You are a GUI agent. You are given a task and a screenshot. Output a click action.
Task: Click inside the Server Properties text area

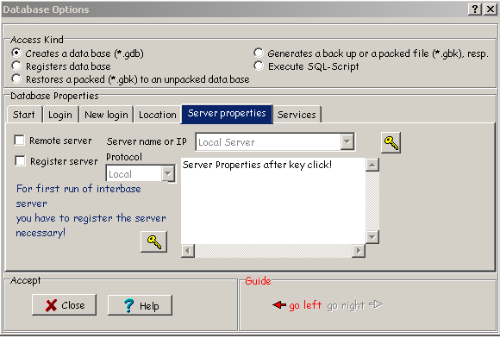point(273,201)
